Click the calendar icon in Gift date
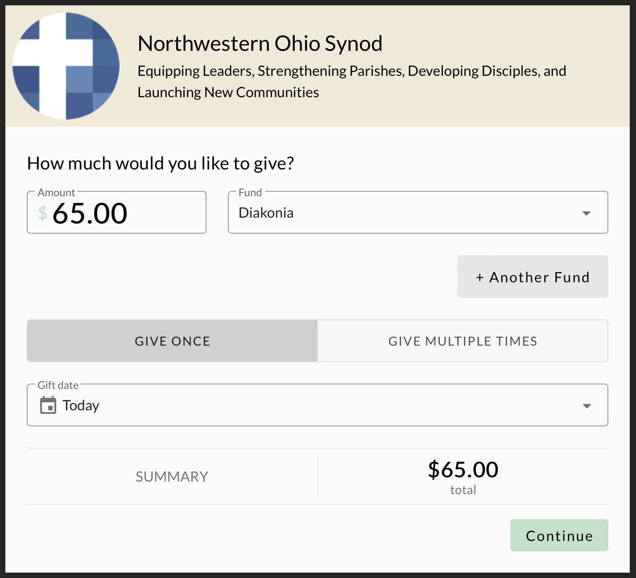Viewport: 636px width, 578px height. (x=48, y=405)
